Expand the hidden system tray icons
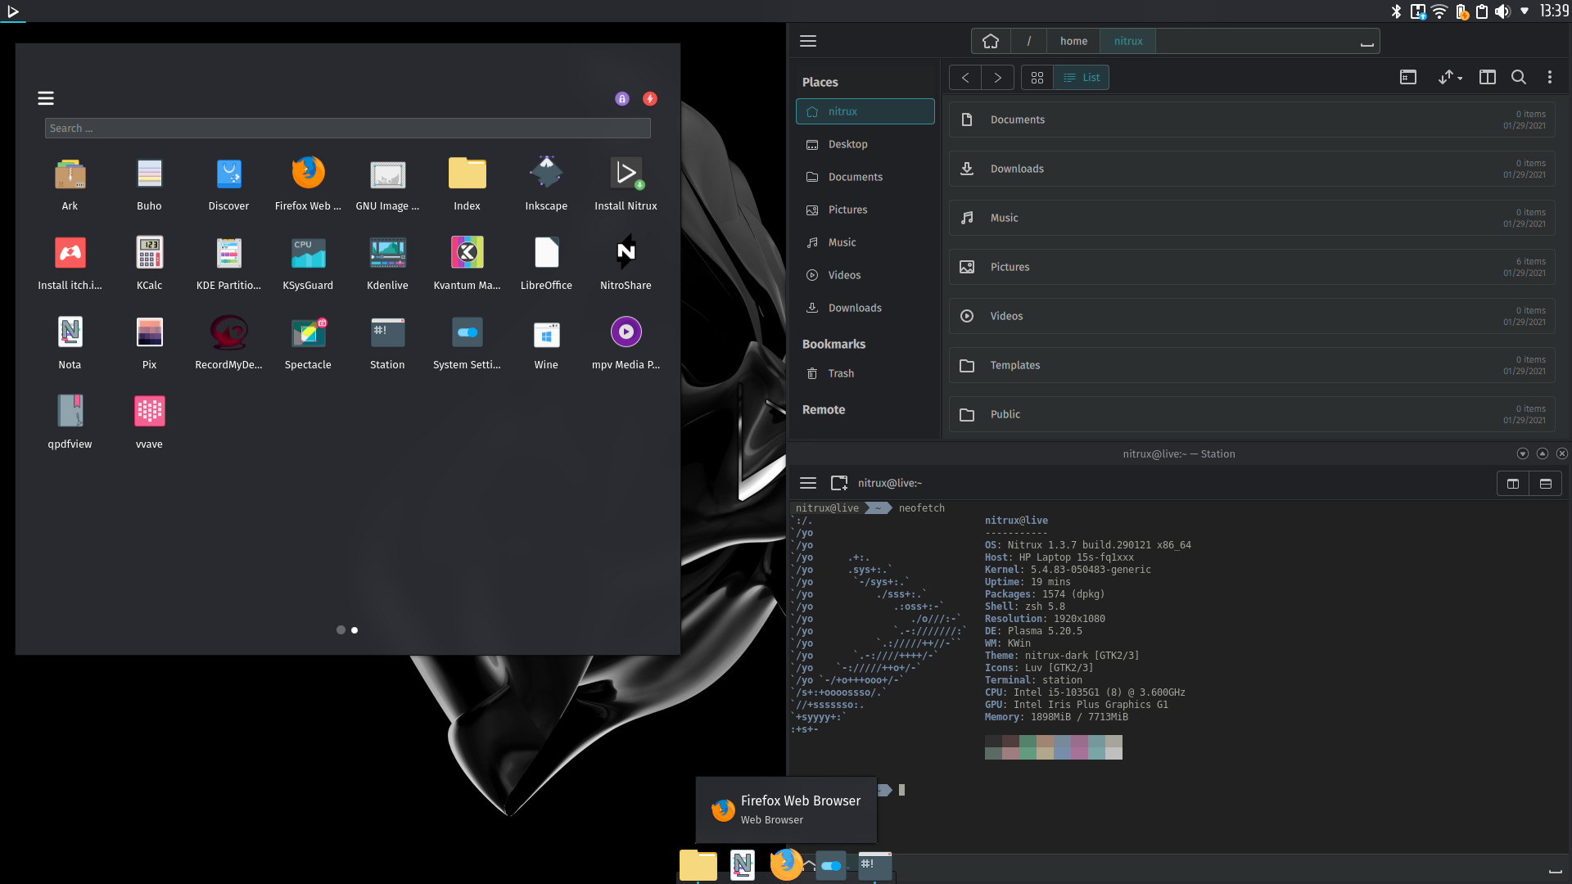Viewport: 1572px width, 884px height. tap(1525, 11)
